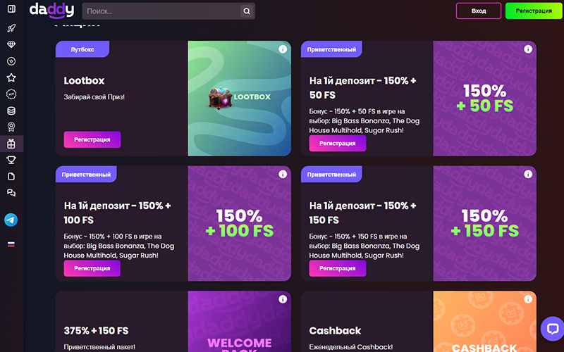The image size is (564, 352).
Task: Open the LOOTBOX chest banner image
Action: [240, 99]
